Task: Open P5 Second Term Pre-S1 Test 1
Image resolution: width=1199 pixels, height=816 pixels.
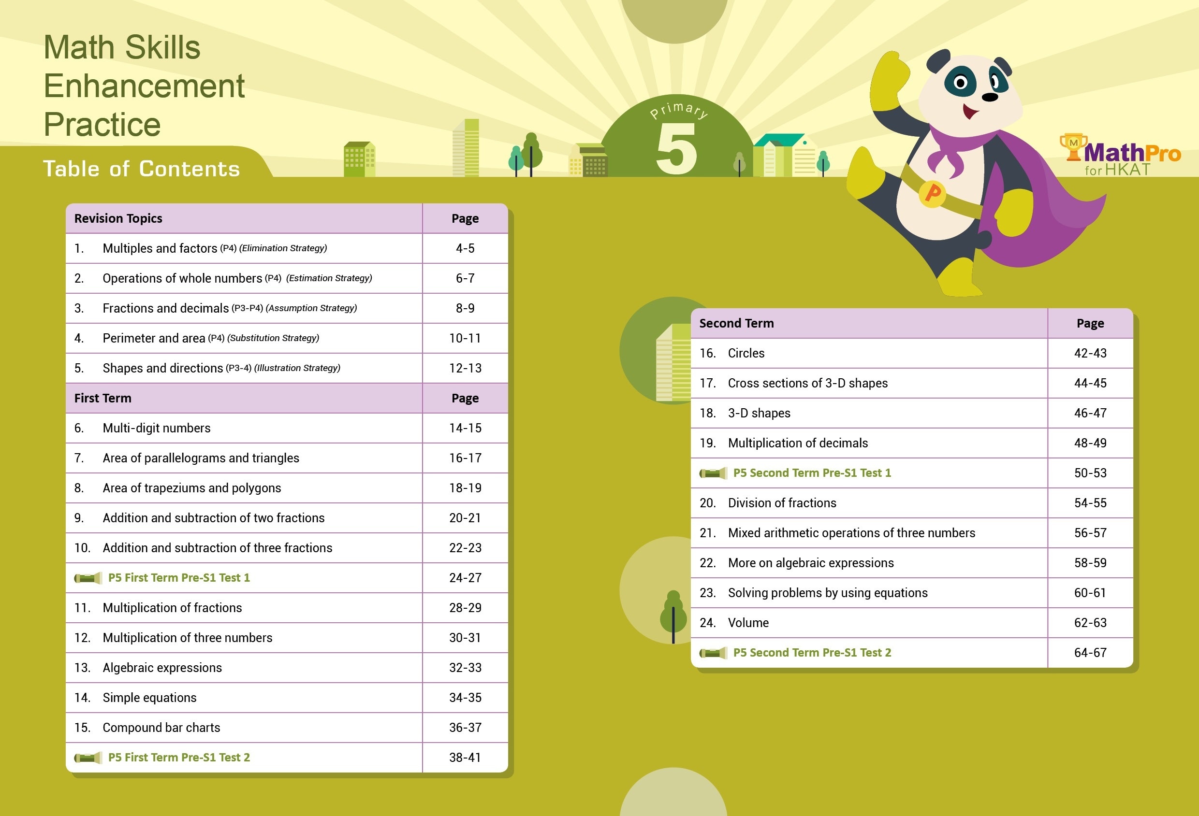Action: click(812, 473)
